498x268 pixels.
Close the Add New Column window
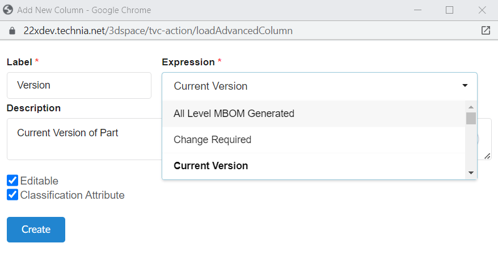point(482,10)
